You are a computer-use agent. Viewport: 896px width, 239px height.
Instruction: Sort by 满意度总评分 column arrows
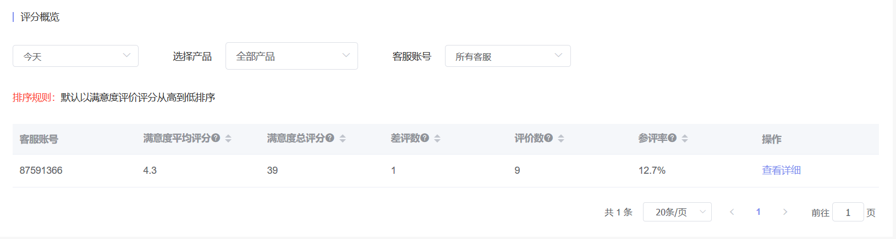pyautogui.click(x=343, y=139)
